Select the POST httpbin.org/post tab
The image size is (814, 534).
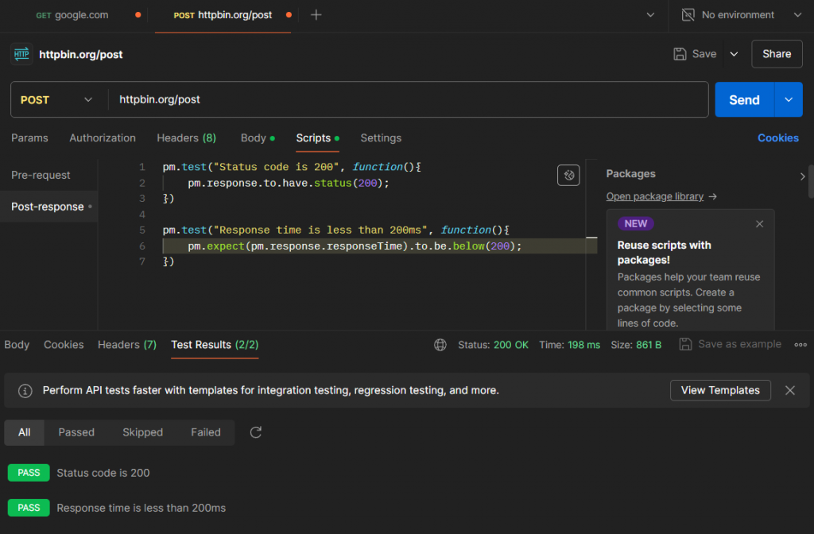223,15
